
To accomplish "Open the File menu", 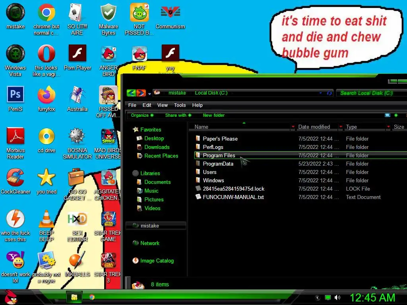I will tap(132, 105).
